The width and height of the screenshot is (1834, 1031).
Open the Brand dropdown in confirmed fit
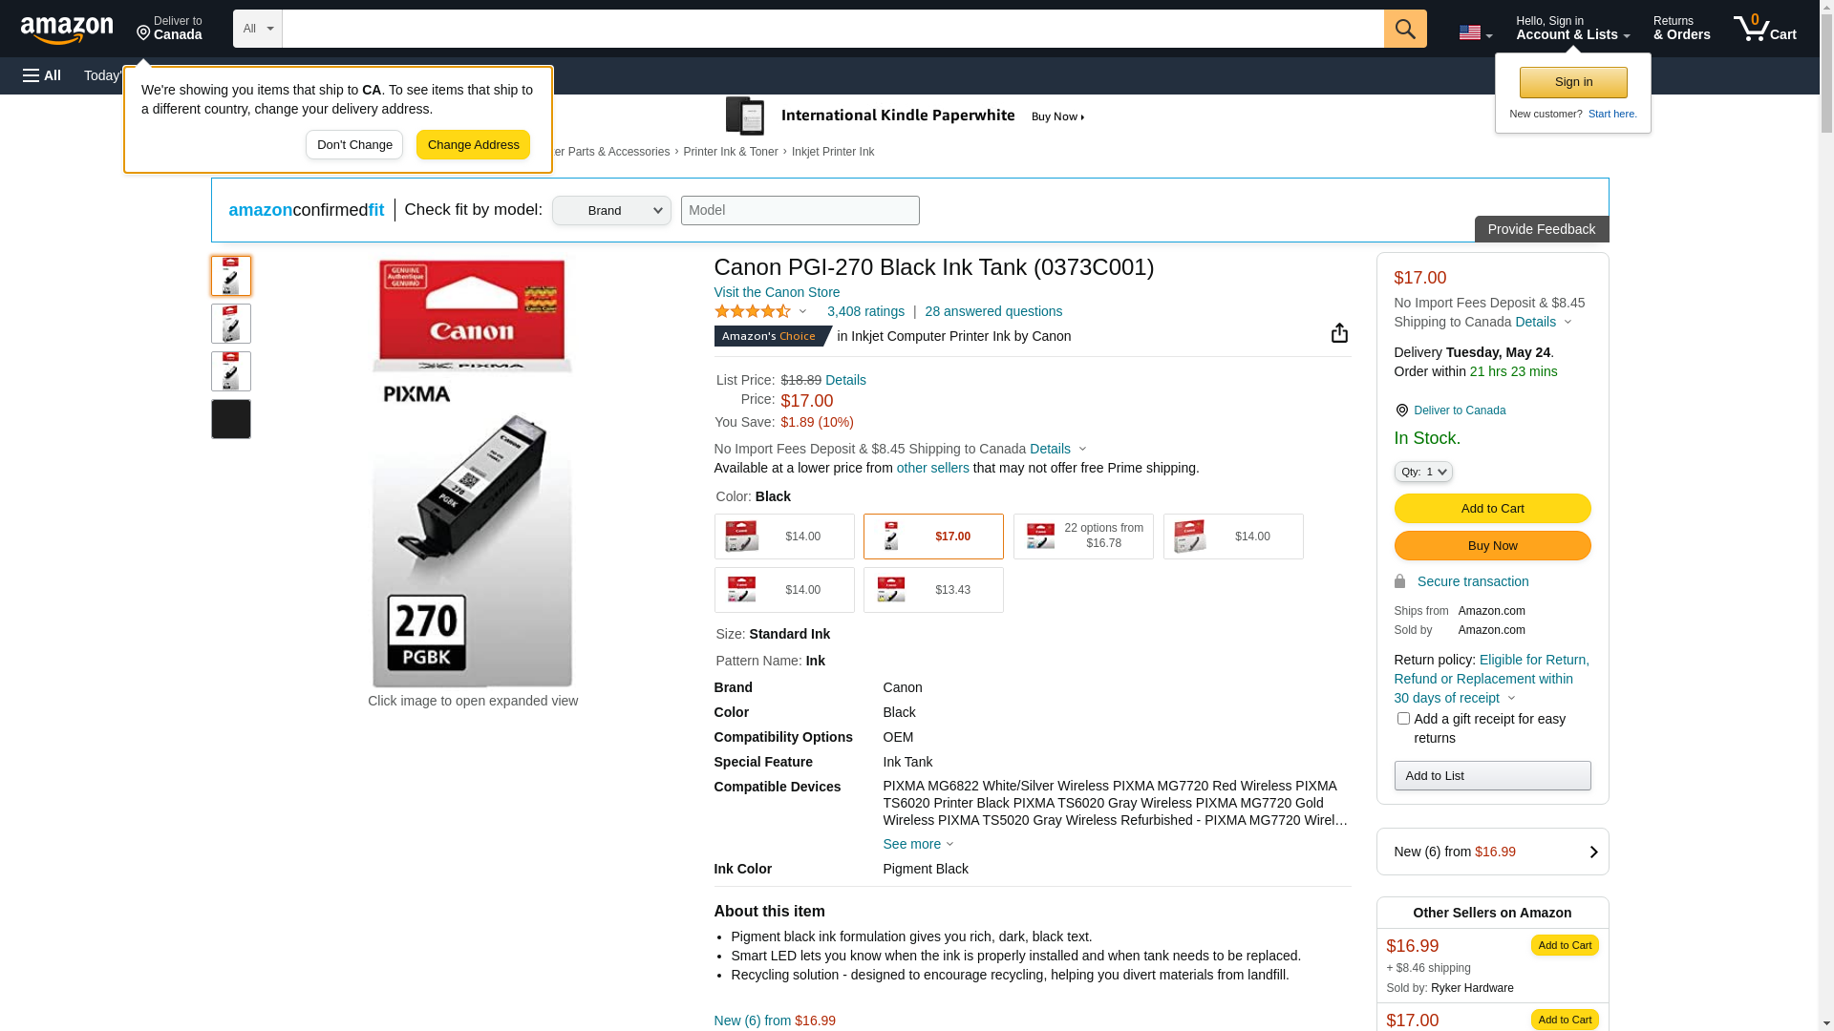[611, 211]
